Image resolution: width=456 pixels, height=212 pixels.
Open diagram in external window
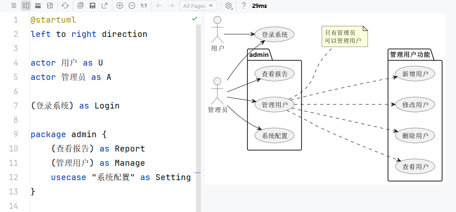105,6
